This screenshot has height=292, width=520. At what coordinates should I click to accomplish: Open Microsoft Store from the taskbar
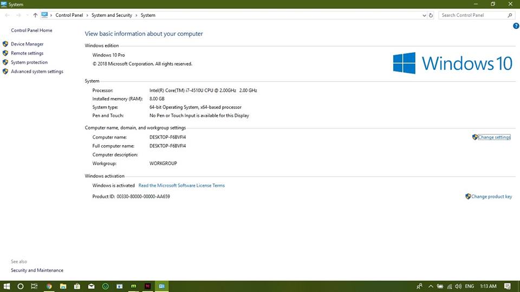tap(77, 286)
